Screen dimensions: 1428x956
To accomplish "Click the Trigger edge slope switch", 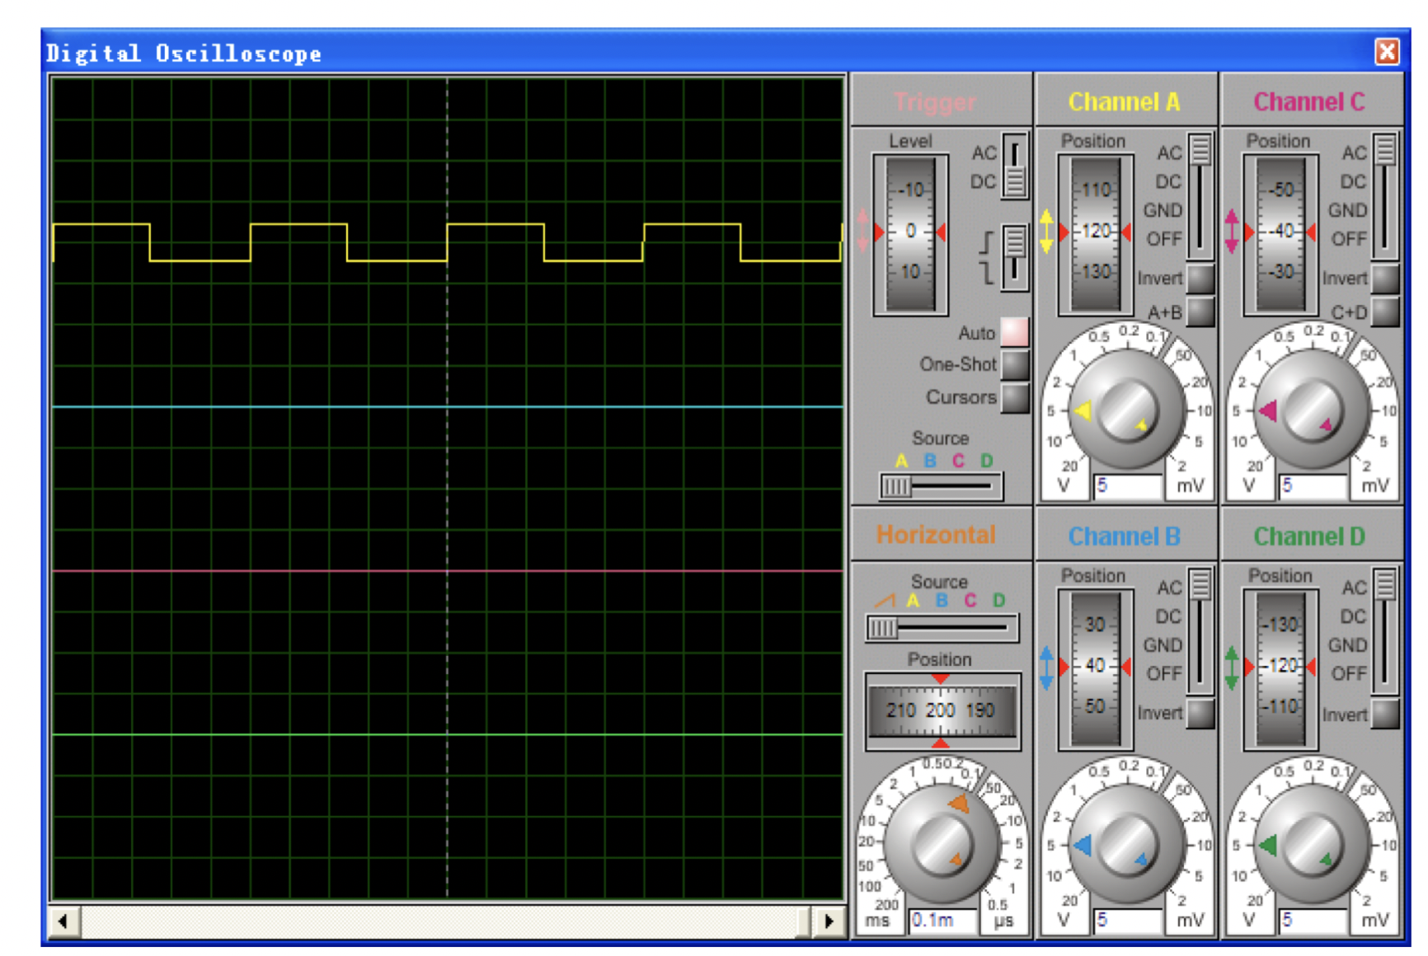I will click(1015, 257).
